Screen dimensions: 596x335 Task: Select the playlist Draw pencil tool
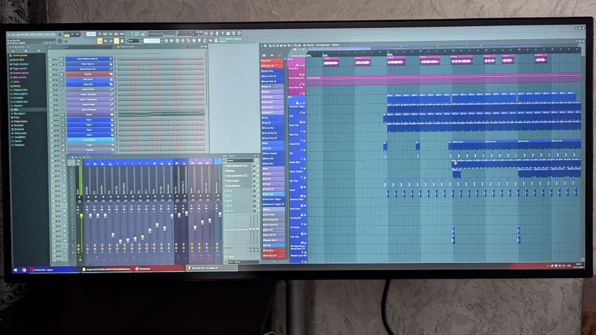click(x=270, y=46)
